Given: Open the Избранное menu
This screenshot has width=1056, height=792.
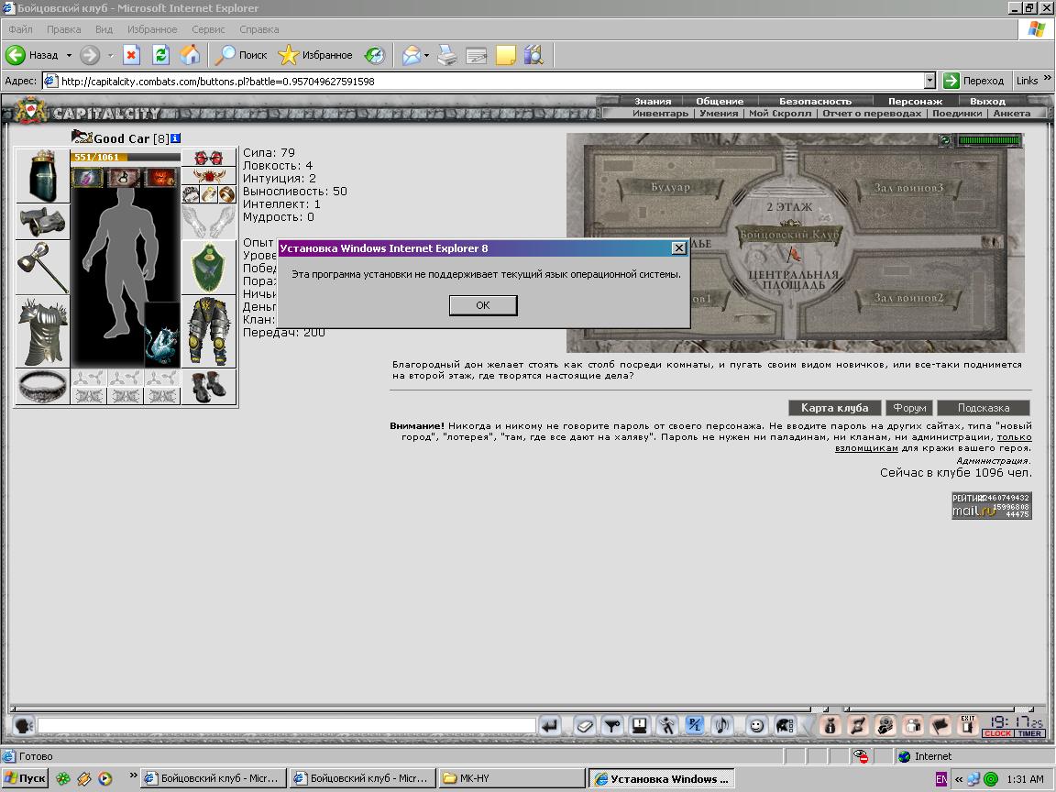Looking at the screenshot, I should [x=152, y=29].
